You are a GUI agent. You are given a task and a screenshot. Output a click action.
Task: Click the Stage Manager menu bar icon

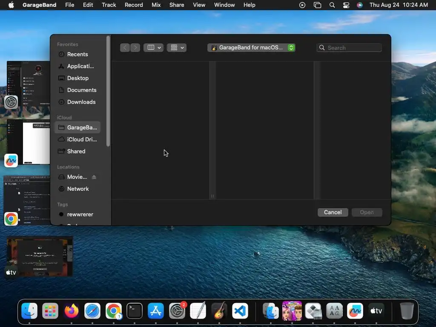pos(317,5)
